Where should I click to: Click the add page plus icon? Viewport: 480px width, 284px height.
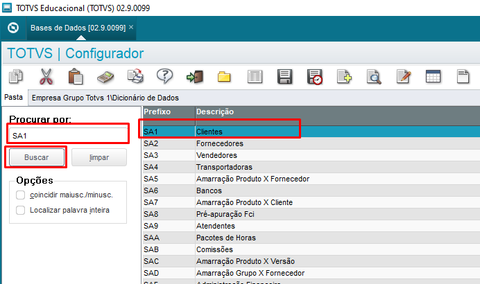point(344,76)
